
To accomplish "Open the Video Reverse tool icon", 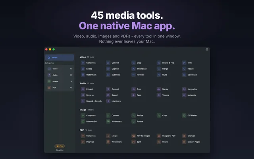I will (133, 75).
